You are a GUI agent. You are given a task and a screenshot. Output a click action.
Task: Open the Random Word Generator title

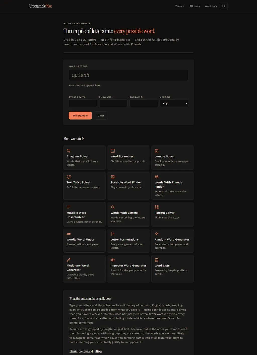(x=172, y=240)
